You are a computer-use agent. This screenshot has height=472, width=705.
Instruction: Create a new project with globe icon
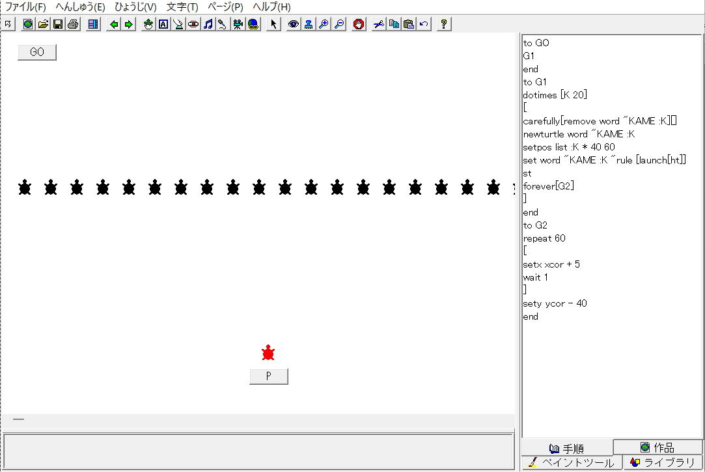pyautogui.click(x=28, y=24)
